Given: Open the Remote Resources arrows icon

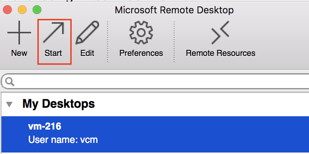Looking at the screenshot, I should click(x=220, y=32).
